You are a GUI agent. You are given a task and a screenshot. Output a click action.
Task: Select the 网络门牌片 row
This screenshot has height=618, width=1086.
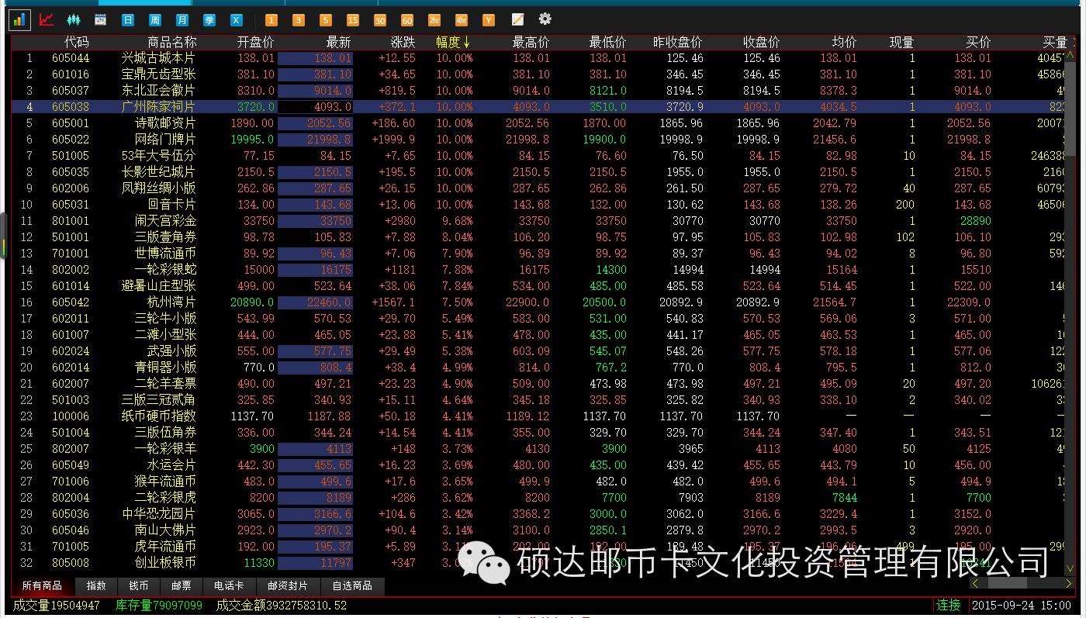539,140
